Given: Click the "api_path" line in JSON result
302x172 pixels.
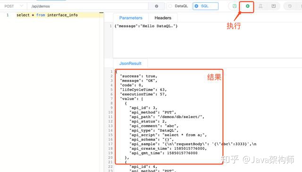Looking at the screenshot, I should (x=167, y=117).
